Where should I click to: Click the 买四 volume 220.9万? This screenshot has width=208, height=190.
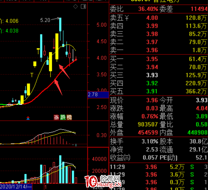pyautogui.click(x=196, y=83)
